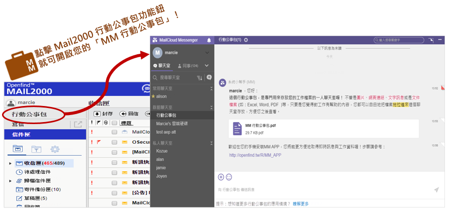This screenshot has height=213, width=450.
Task: Sort by the attachment column header
Action: (106, 123)
